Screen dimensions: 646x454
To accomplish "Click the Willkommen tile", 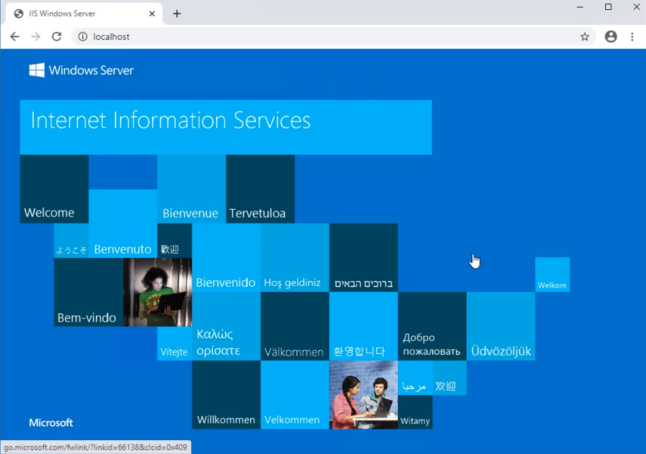I will (x=226, y=395).
